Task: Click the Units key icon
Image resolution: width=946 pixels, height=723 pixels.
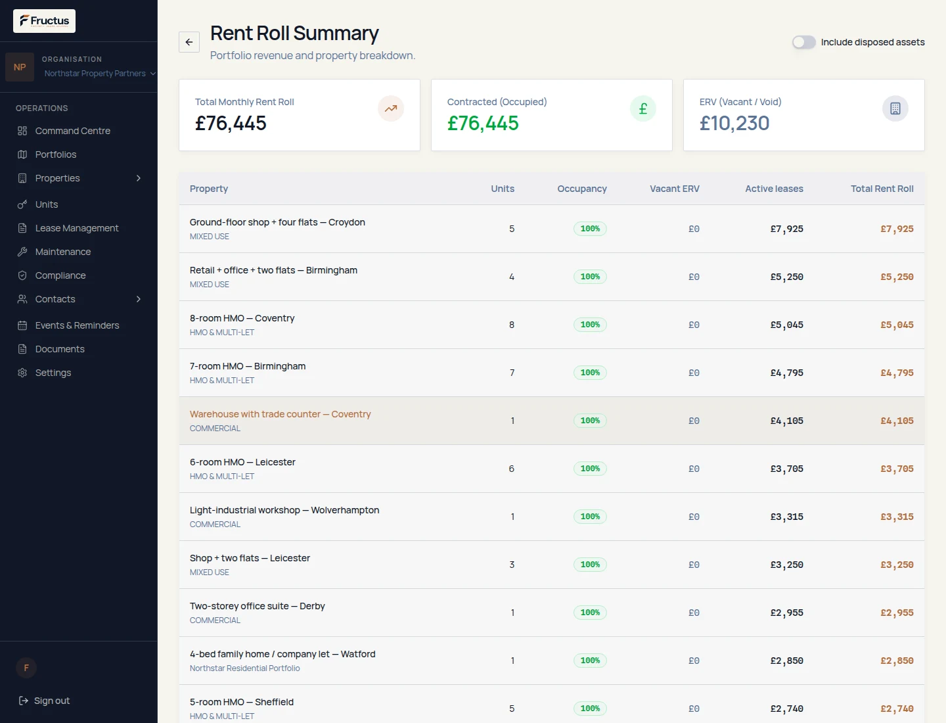Action: tap(22, 204)
